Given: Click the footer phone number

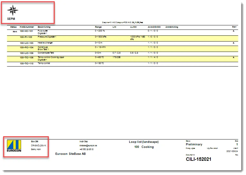Looking at the screenshot, I should pos(87,149).
